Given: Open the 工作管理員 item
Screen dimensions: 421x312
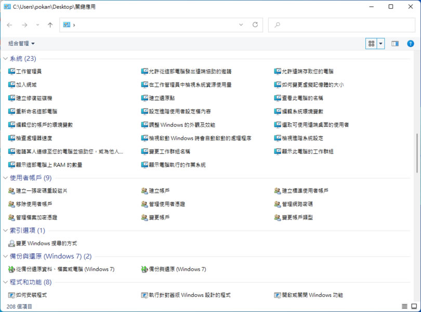Looking at the screenshot, I should coord(29,71).
